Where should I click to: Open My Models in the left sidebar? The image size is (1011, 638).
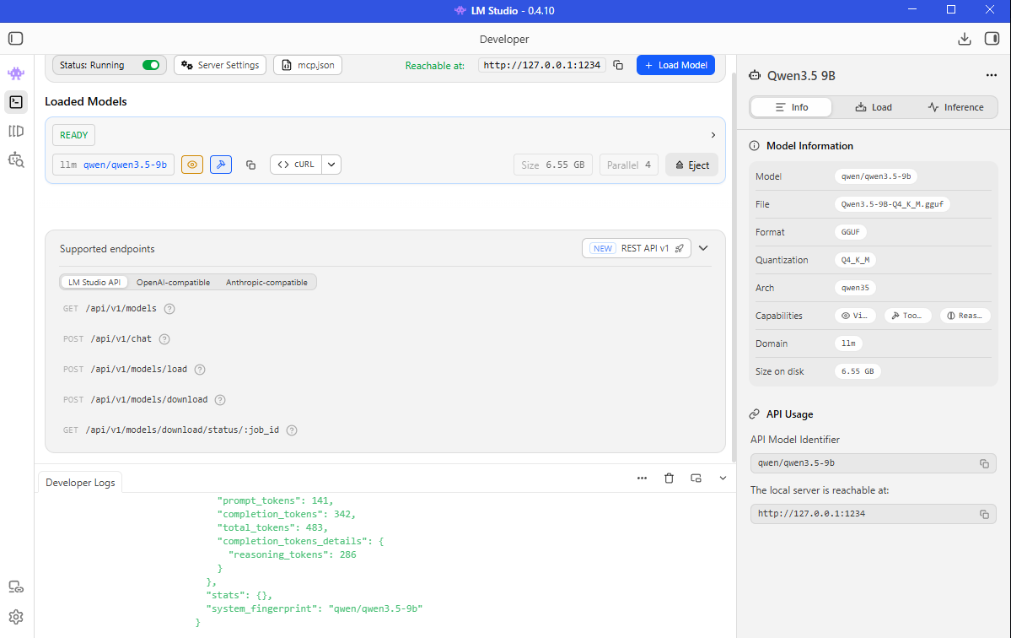click(x=15, y=131)
